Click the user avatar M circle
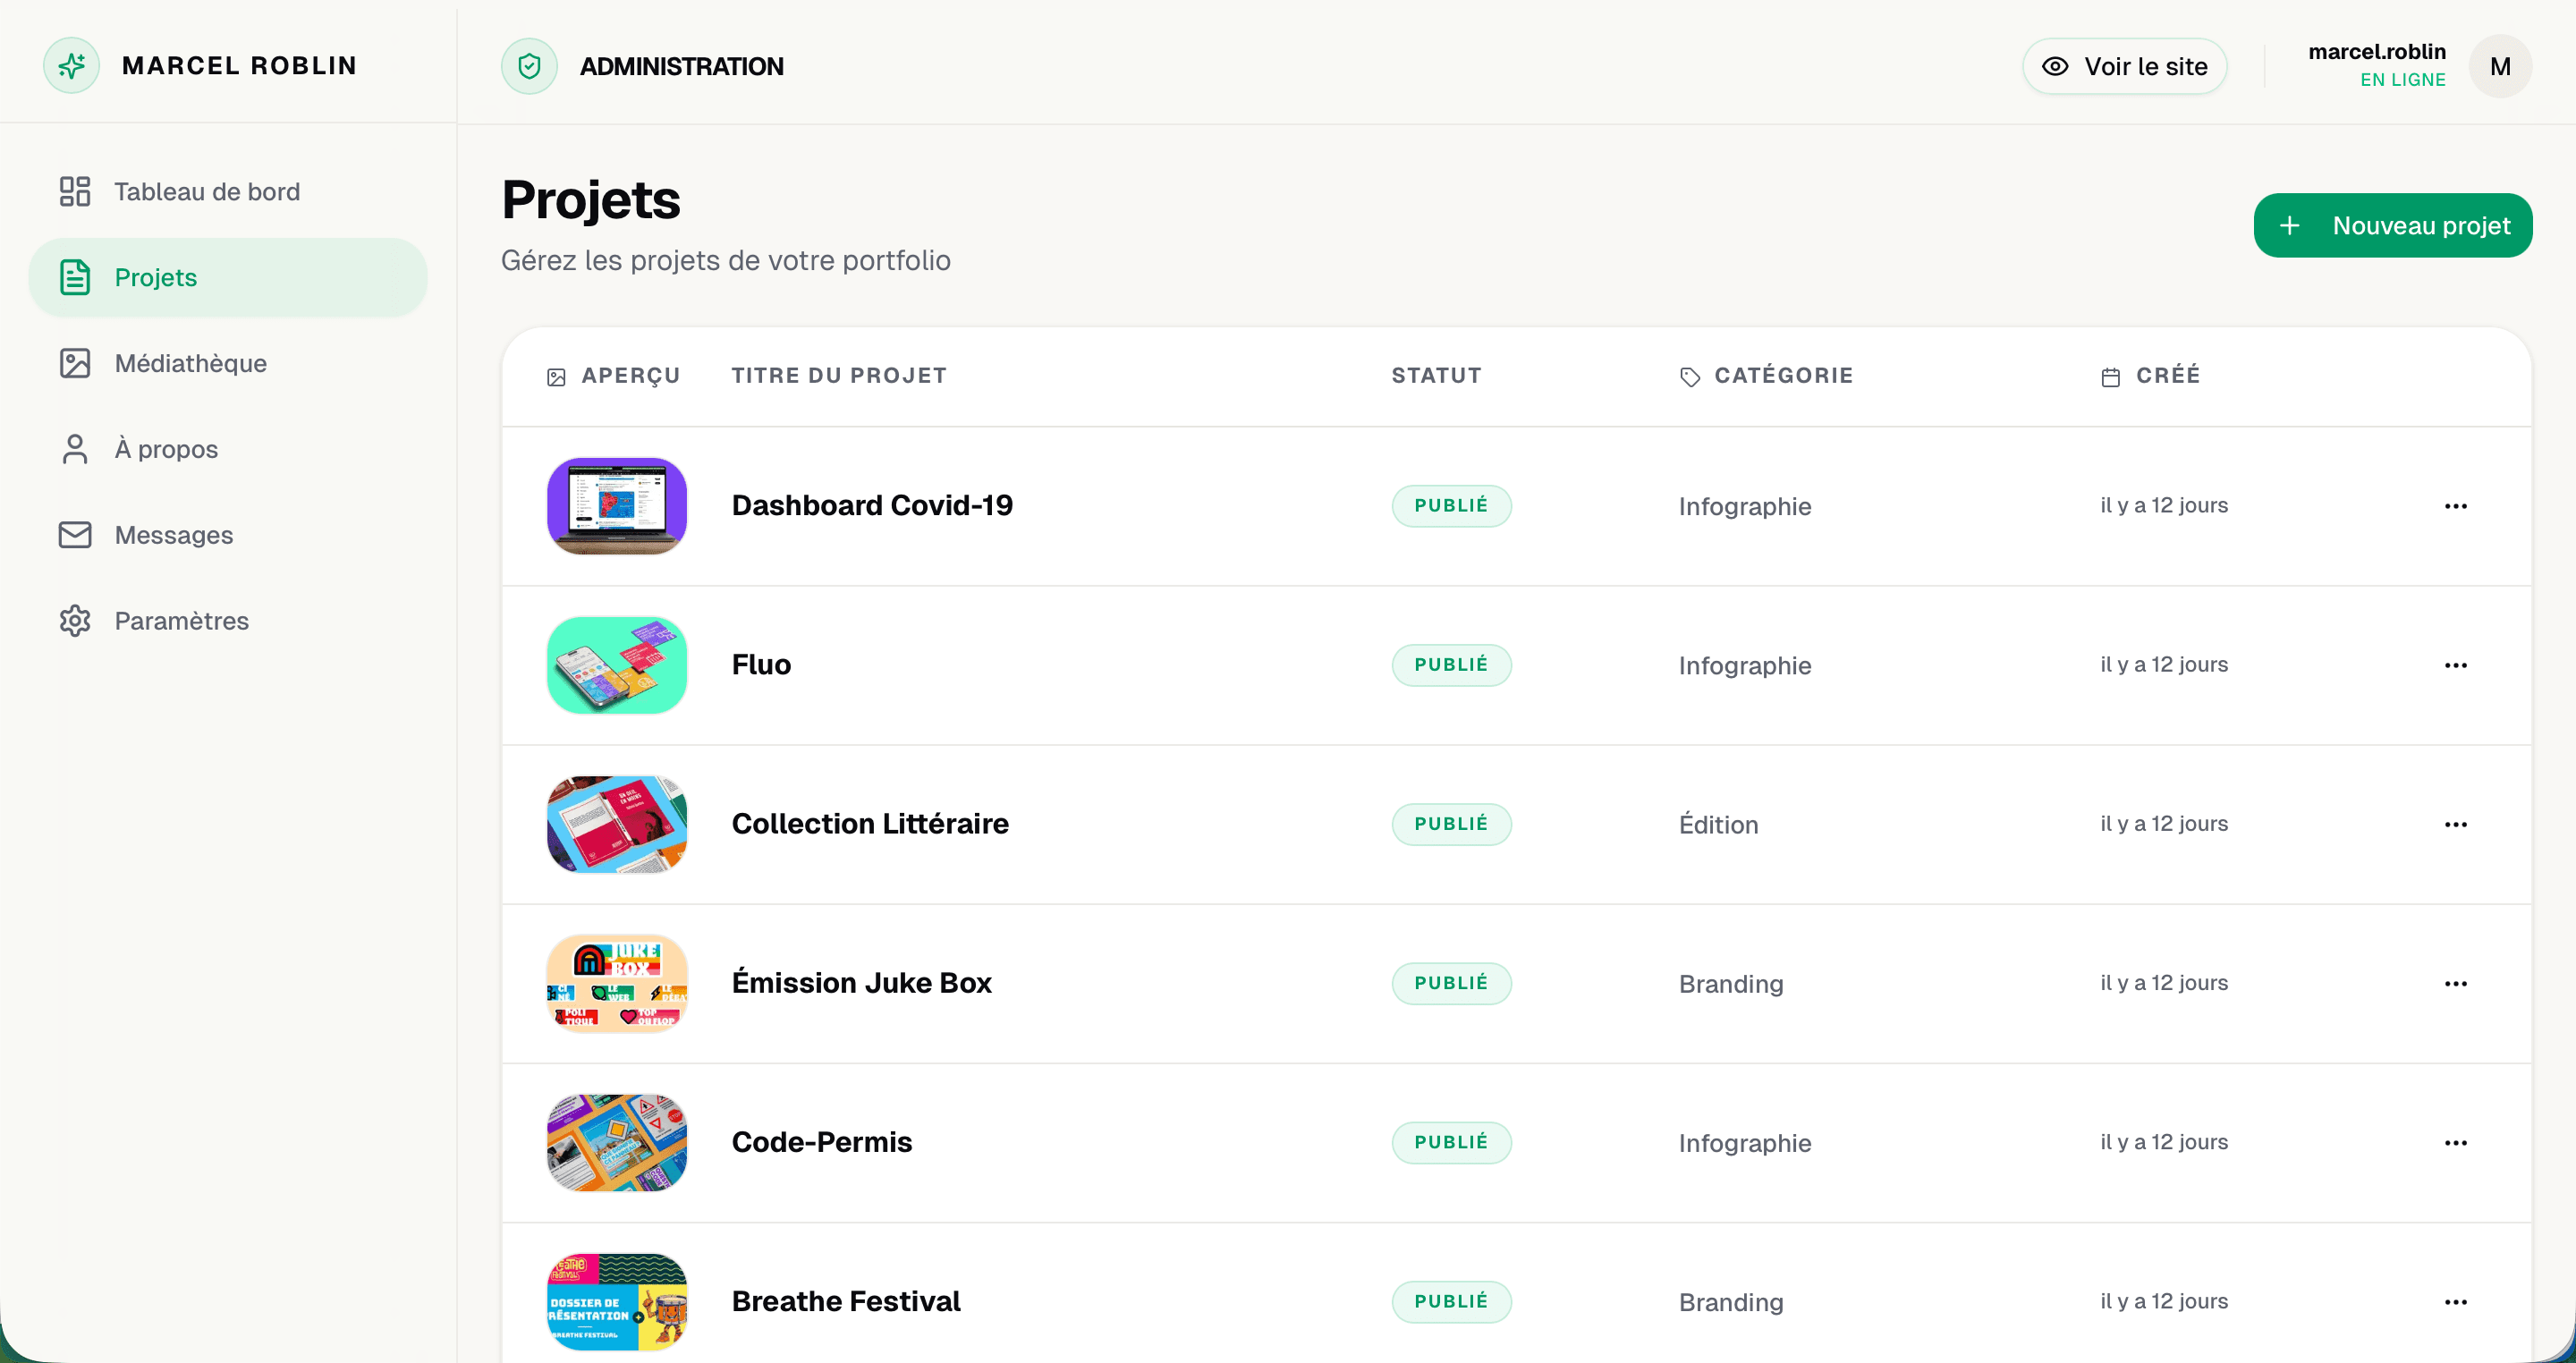This screenshot has height=1363, width=2576. click(2499, 66)
